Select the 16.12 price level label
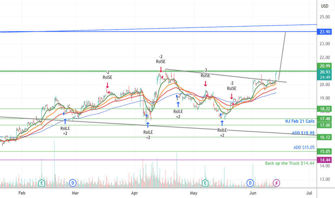 [325, 137]
